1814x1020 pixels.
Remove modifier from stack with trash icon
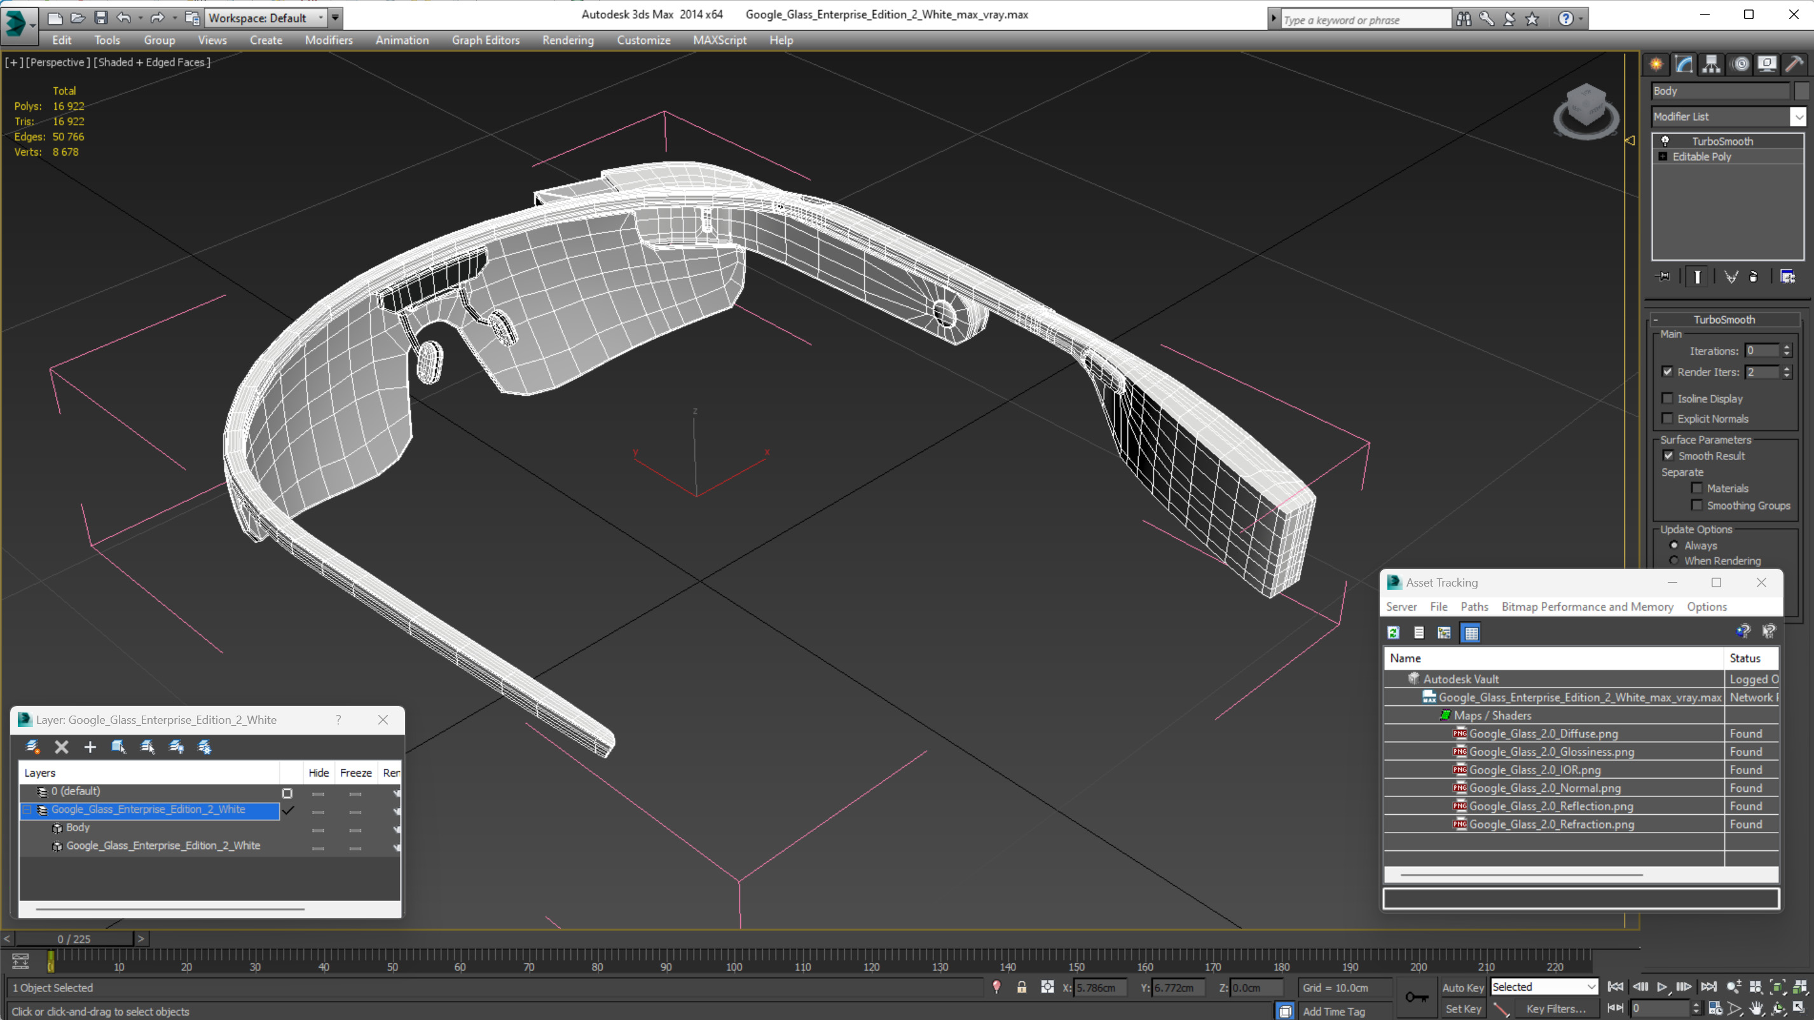pyautogui.click(x=1754, y=276)
